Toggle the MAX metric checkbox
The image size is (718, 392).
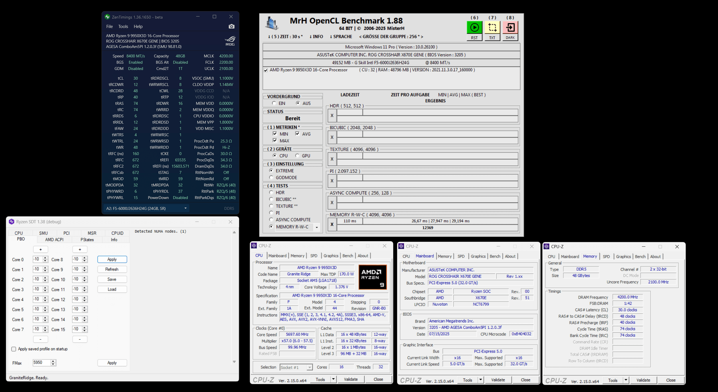tap(275, 140)
